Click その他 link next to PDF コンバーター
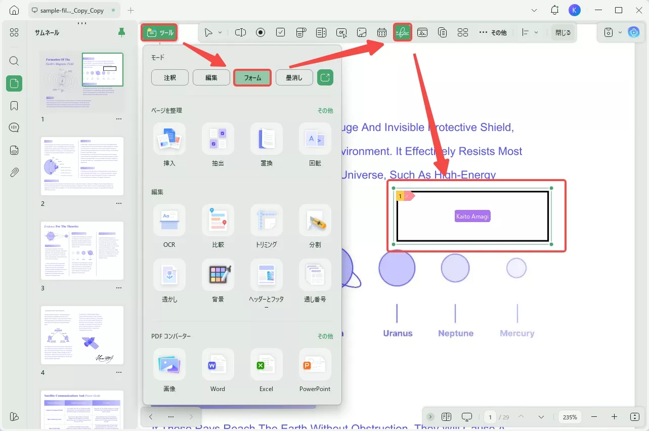The height and width of the screenshot is (431, 649). 325,336
